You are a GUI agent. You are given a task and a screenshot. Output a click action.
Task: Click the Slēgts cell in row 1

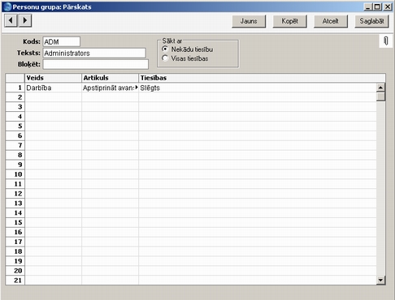(x=258, y=88)
